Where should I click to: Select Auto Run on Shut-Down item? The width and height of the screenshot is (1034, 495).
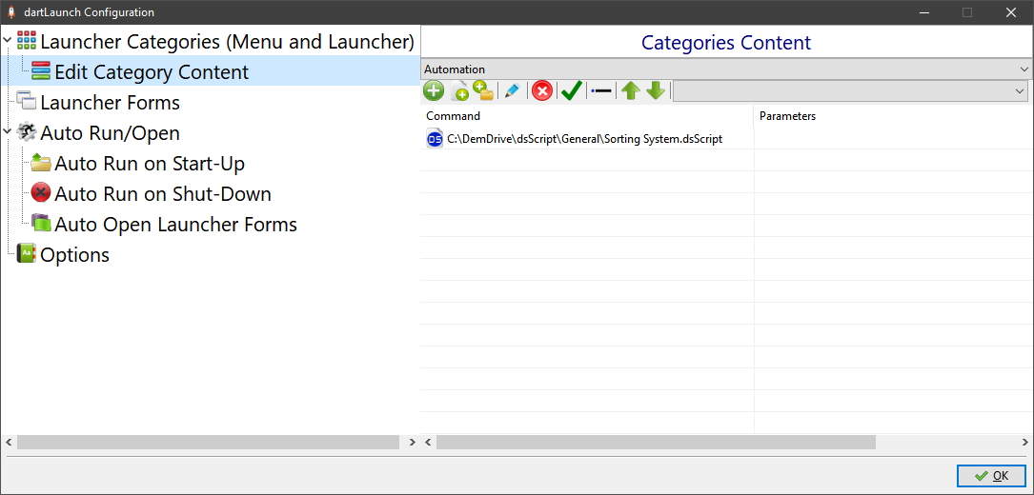click(x=163, y=194)
